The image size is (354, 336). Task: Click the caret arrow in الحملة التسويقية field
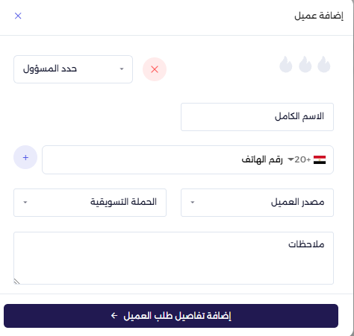point(25,203)
